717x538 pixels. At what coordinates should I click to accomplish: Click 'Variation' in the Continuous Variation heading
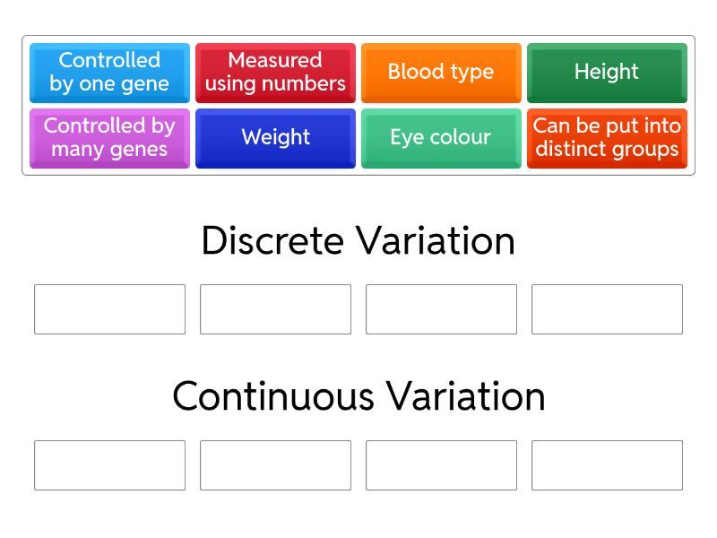tap(465, 396)
